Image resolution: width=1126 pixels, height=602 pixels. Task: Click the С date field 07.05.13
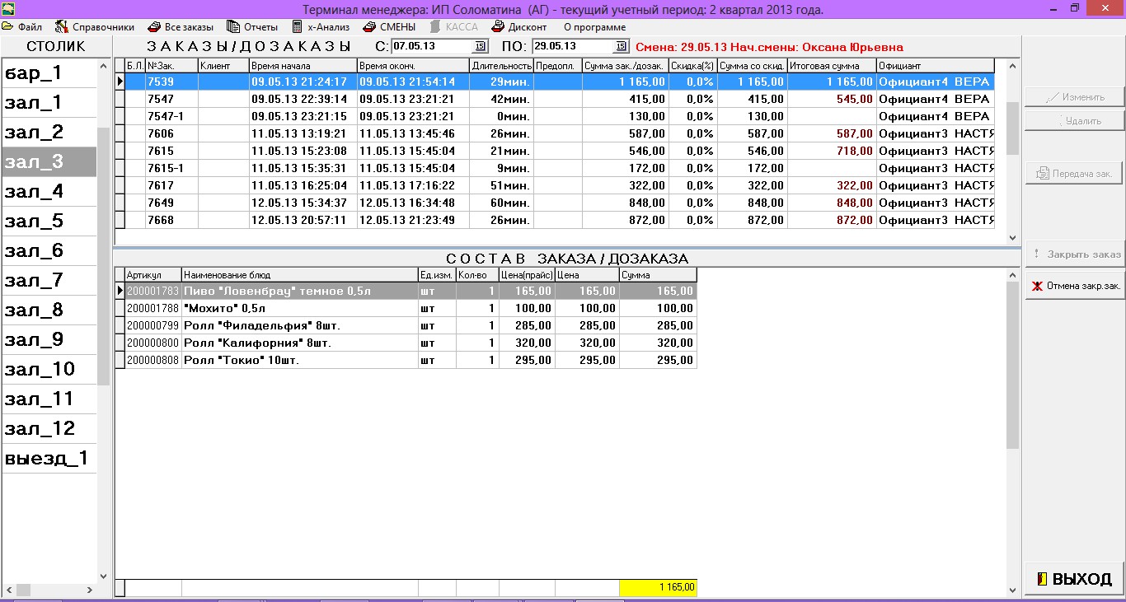click(433, 47)
